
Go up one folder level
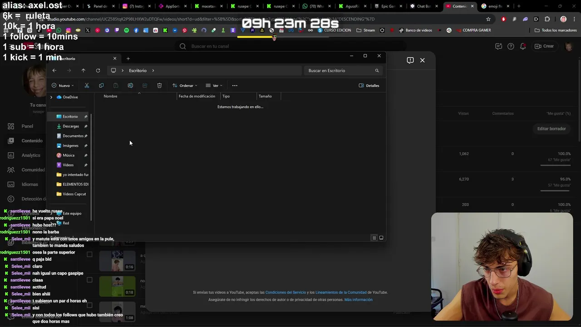tap(84, 70)
